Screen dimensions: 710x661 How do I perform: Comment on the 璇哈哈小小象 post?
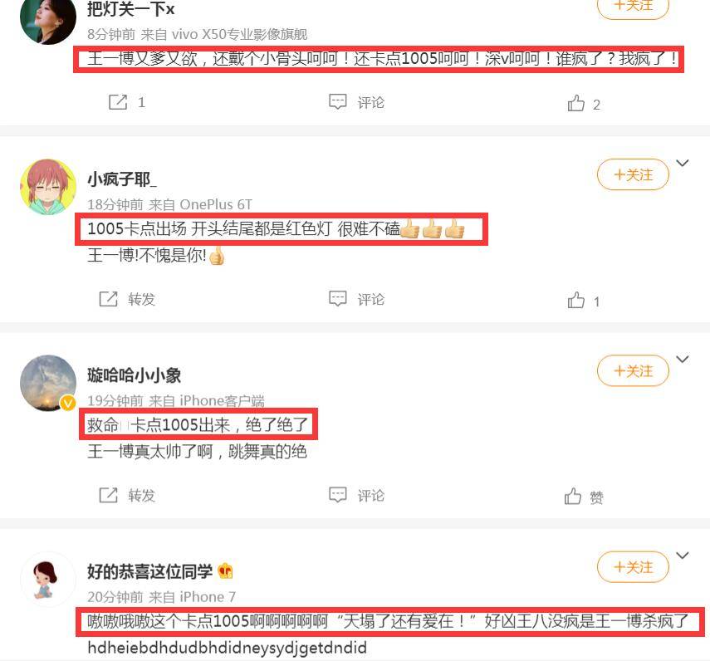(356, 495)
